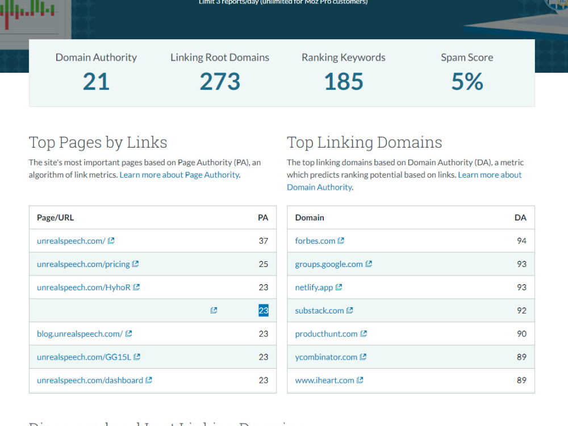This screenshot has width=568, height=426.
Task: Click DA value 94 for forbes.com
Action: [521, 241]
